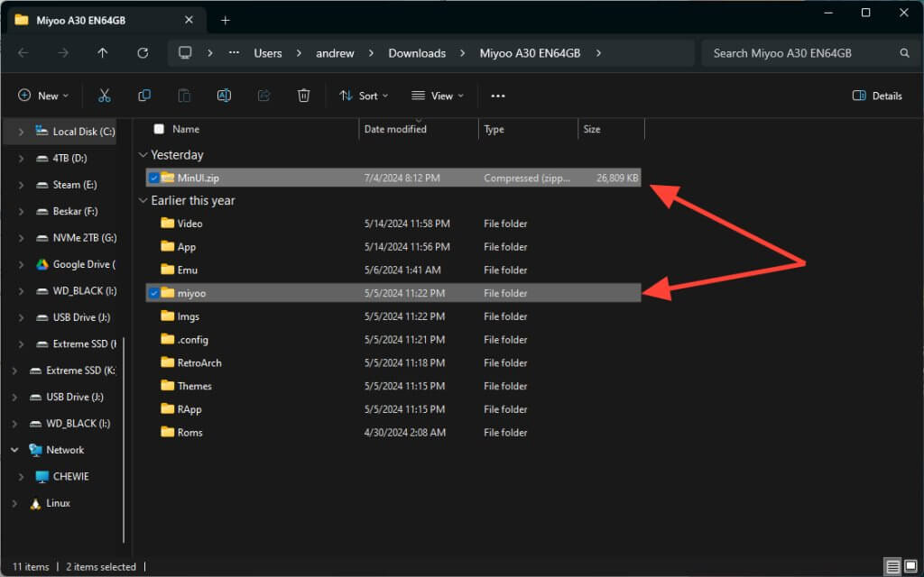Click the Copy icon in toolbar

tap(144, 96)
